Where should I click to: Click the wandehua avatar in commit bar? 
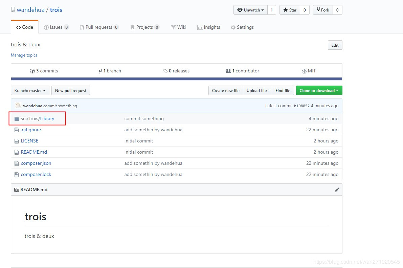(x=18, y=106)
